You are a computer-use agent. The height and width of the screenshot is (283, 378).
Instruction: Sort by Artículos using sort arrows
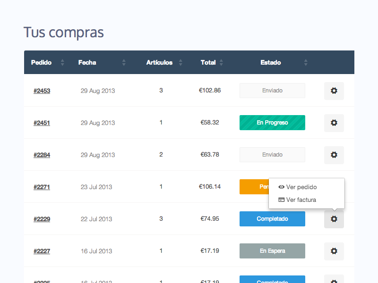(x=180, y=62)
